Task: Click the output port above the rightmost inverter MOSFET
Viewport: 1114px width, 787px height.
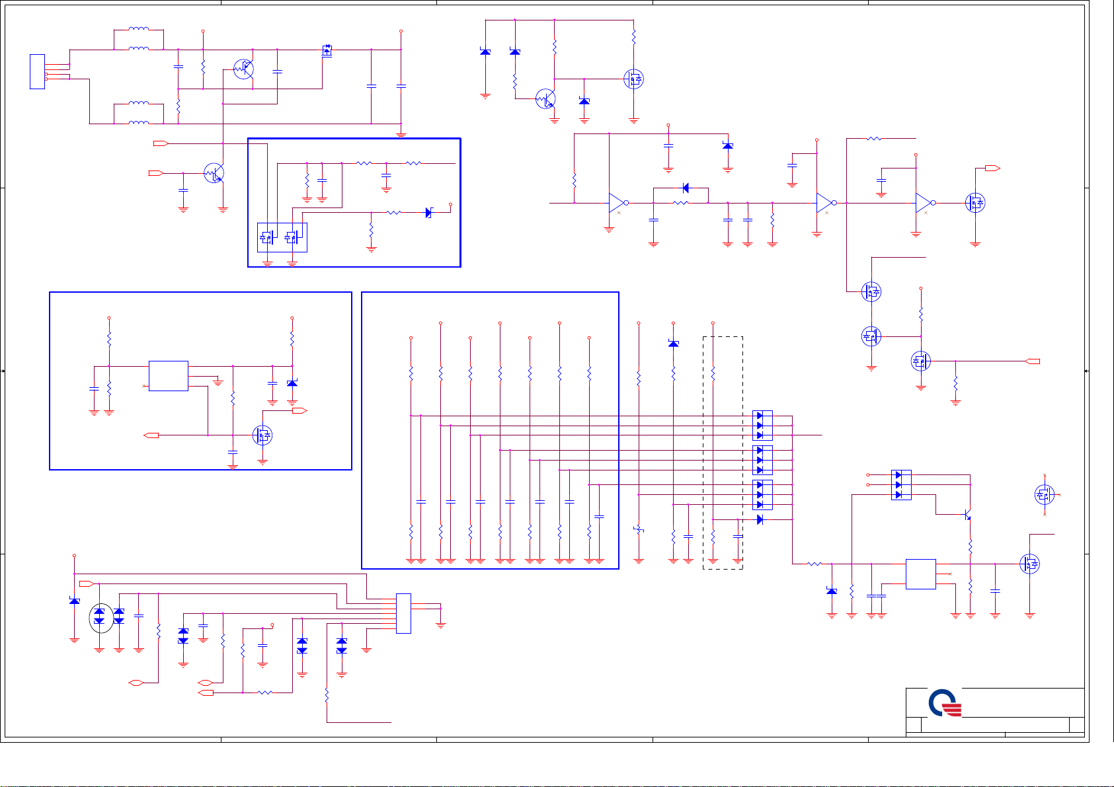Action: coord(992,169)
